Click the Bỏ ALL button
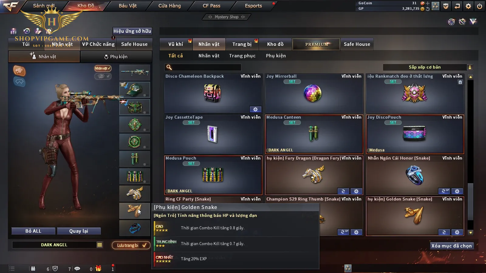Viewport: 486px width, 273px height. click(33, 231)
